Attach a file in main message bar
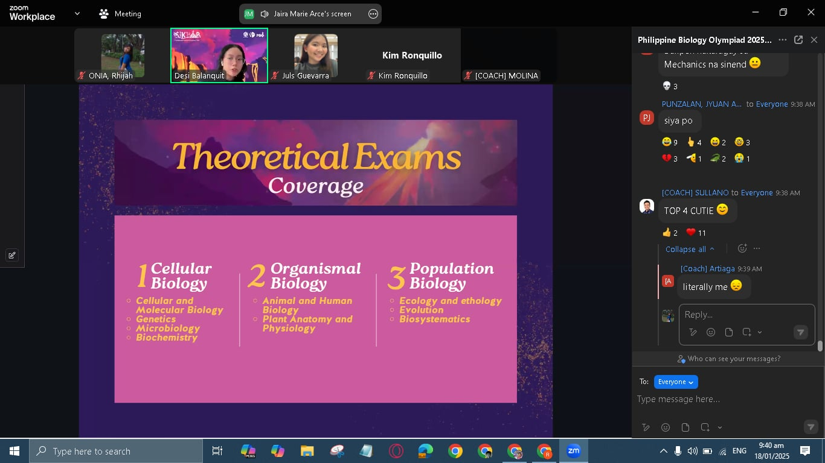Viewport: 825px width, 463px height. (685, 427)
